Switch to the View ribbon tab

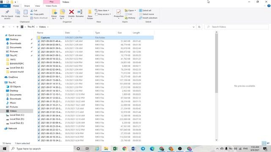coord(38,6)
